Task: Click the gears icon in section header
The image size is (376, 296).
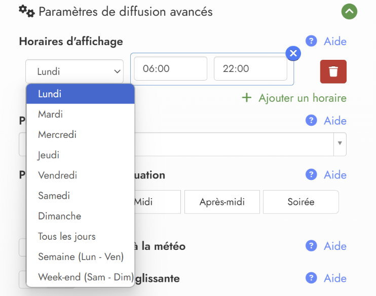Action: click(x=26, y=11)
